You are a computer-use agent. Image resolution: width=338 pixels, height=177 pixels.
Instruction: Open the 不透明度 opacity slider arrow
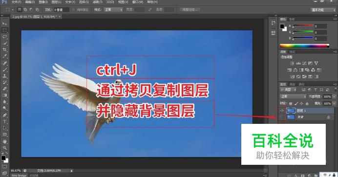tap(334, 97)
